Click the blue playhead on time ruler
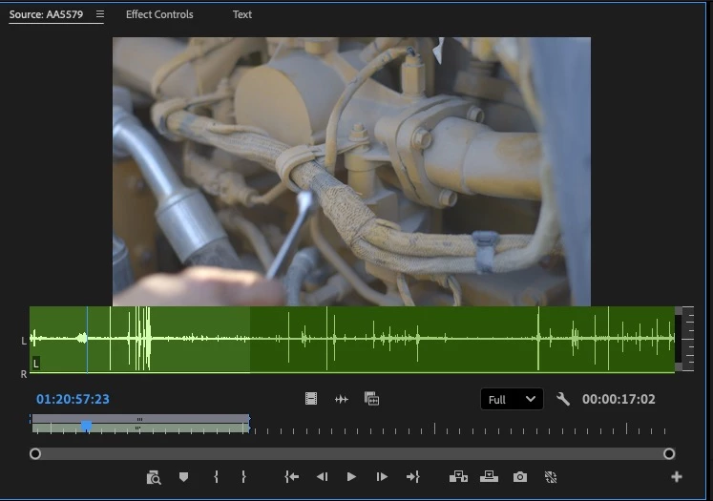 [x=87, y=426]
